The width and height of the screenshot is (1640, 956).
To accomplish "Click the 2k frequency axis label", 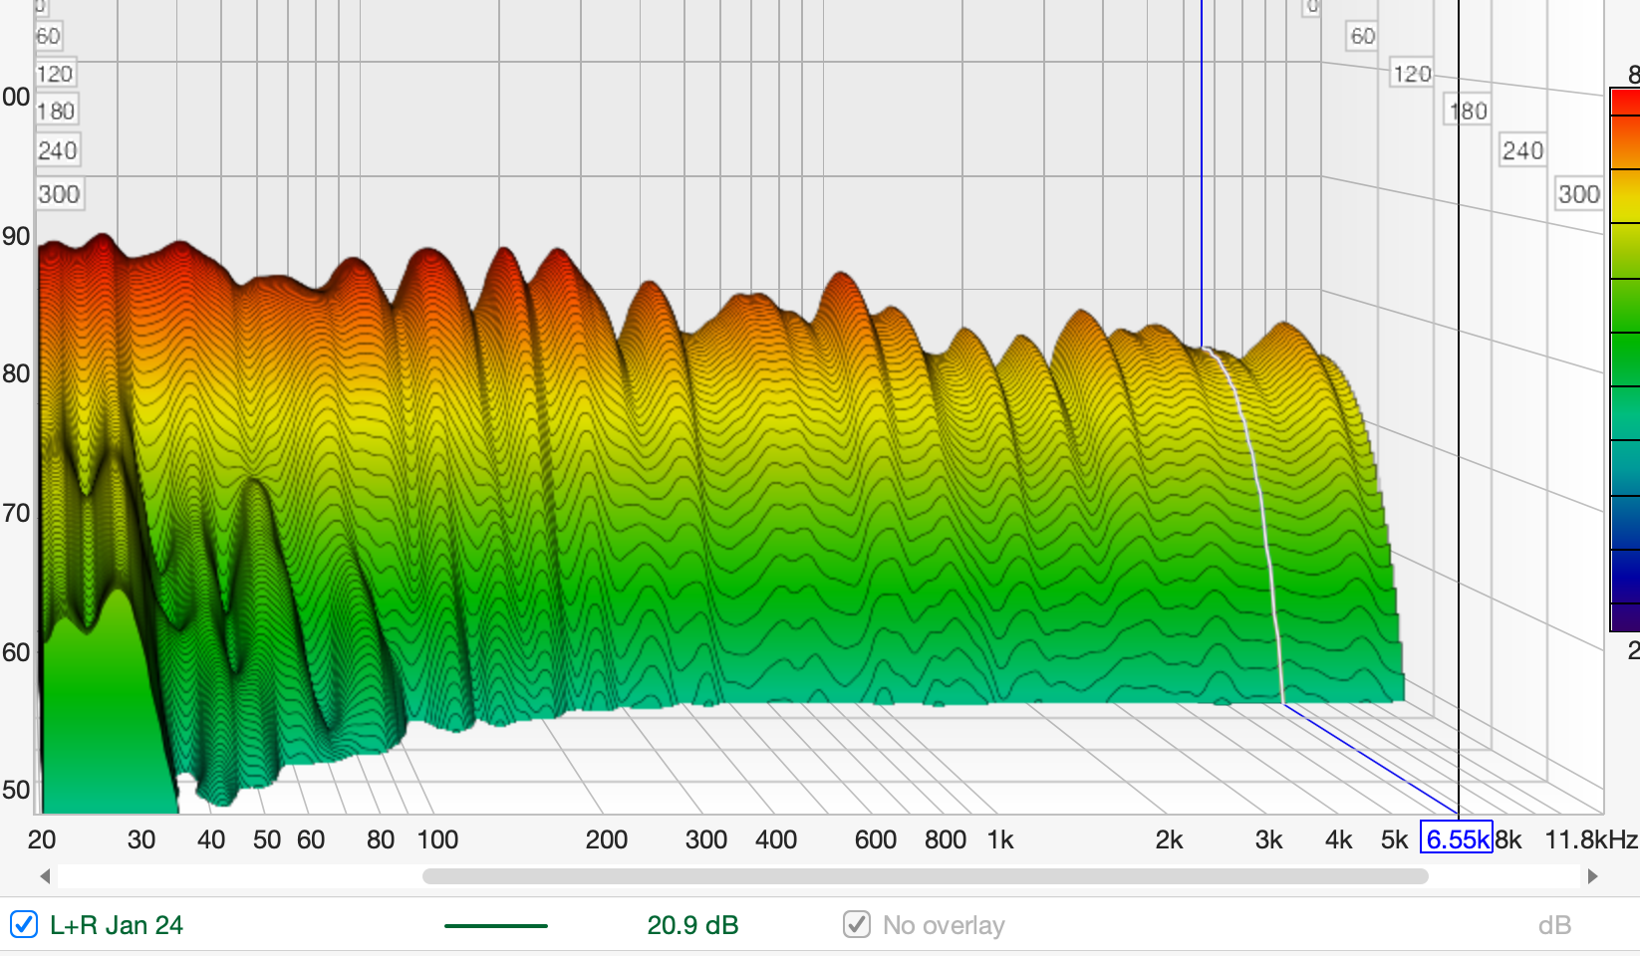I will 1170,839.
